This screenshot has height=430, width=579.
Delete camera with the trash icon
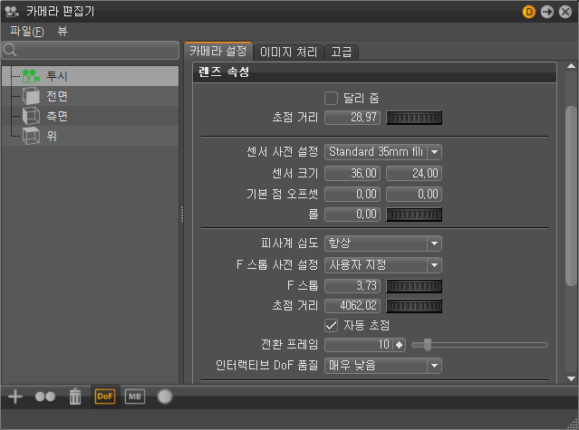coord(75,397)
